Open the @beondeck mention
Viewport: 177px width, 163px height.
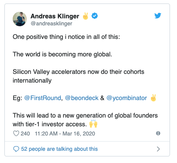(x=81, y=98)
